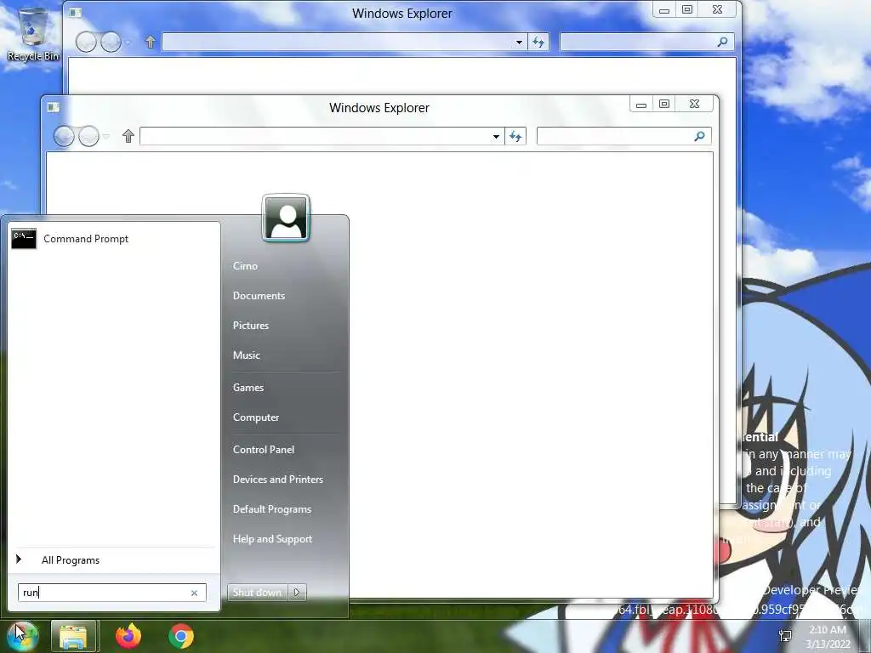The height and width of the screenshot is (653, 871).
Task: Open the Recycle Bin desktop icon
Action: coord(33,34)
